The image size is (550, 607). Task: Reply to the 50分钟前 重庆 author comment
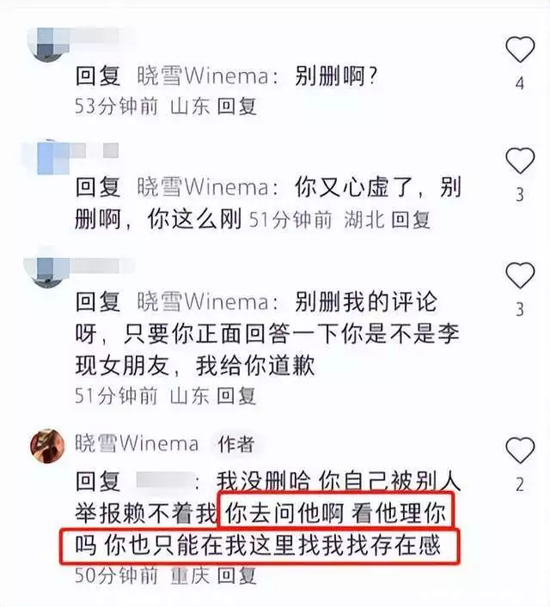[236, 575]
